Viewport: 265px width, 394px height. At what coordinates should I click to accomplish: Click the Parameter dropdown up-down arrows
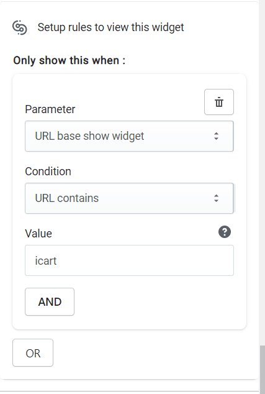click(x=216, y=136)
